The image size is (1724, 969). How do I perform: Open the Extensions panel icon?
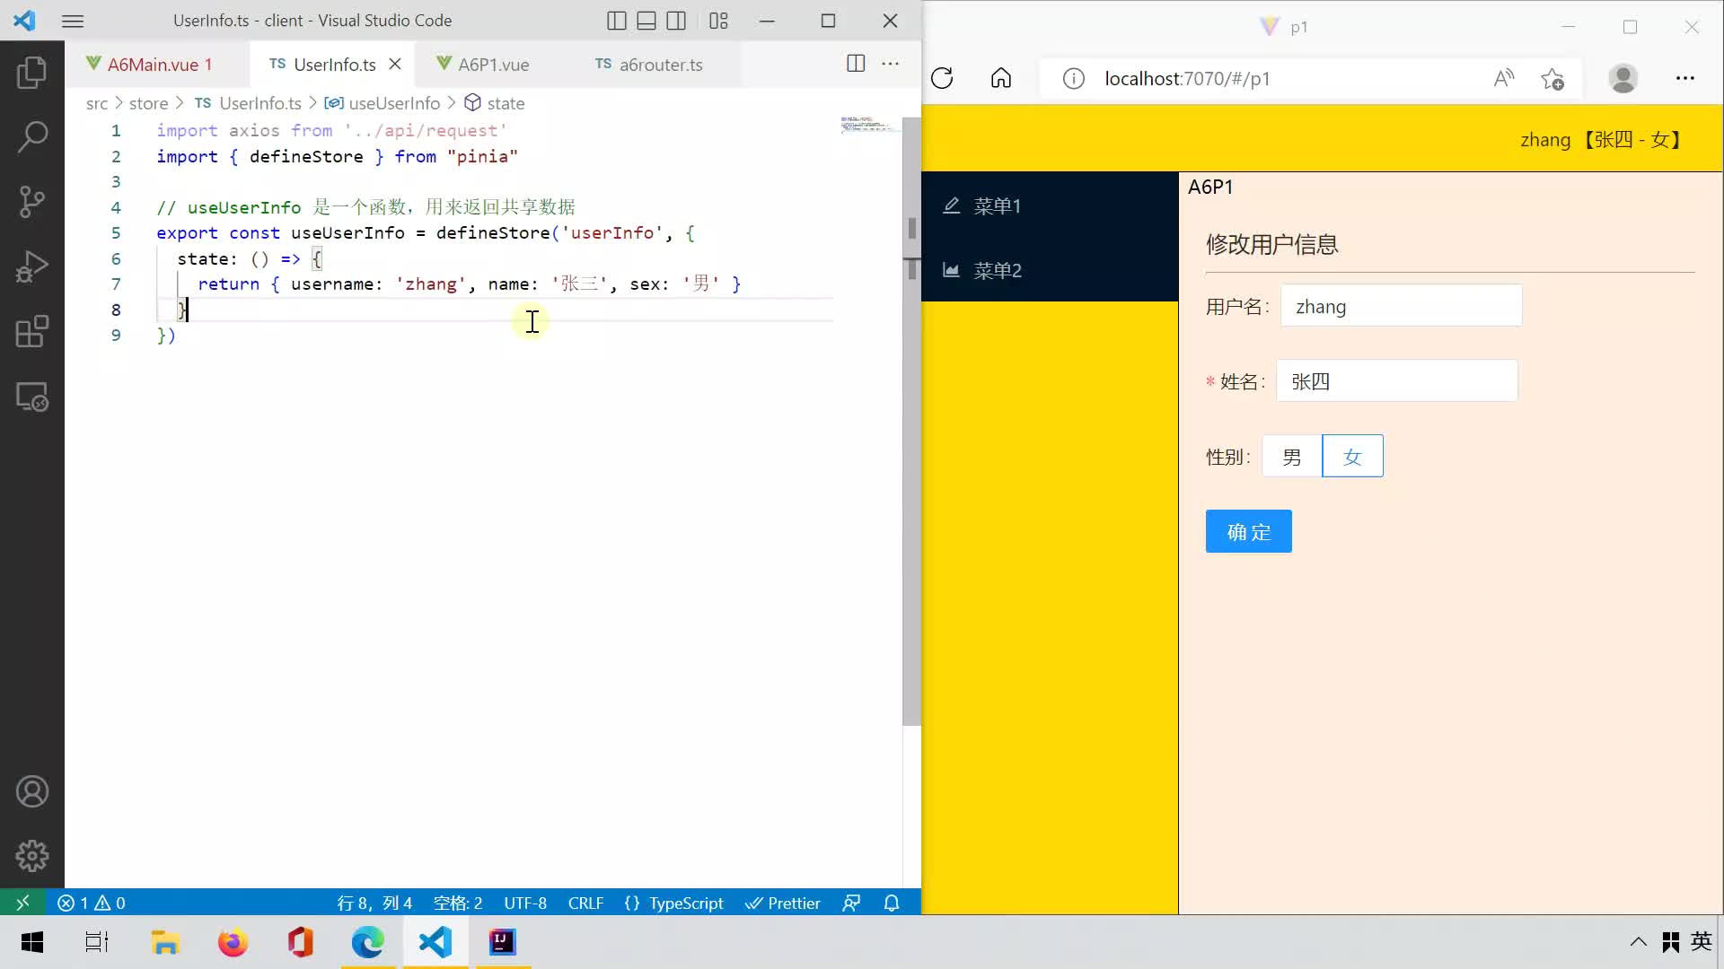[32, 331]
